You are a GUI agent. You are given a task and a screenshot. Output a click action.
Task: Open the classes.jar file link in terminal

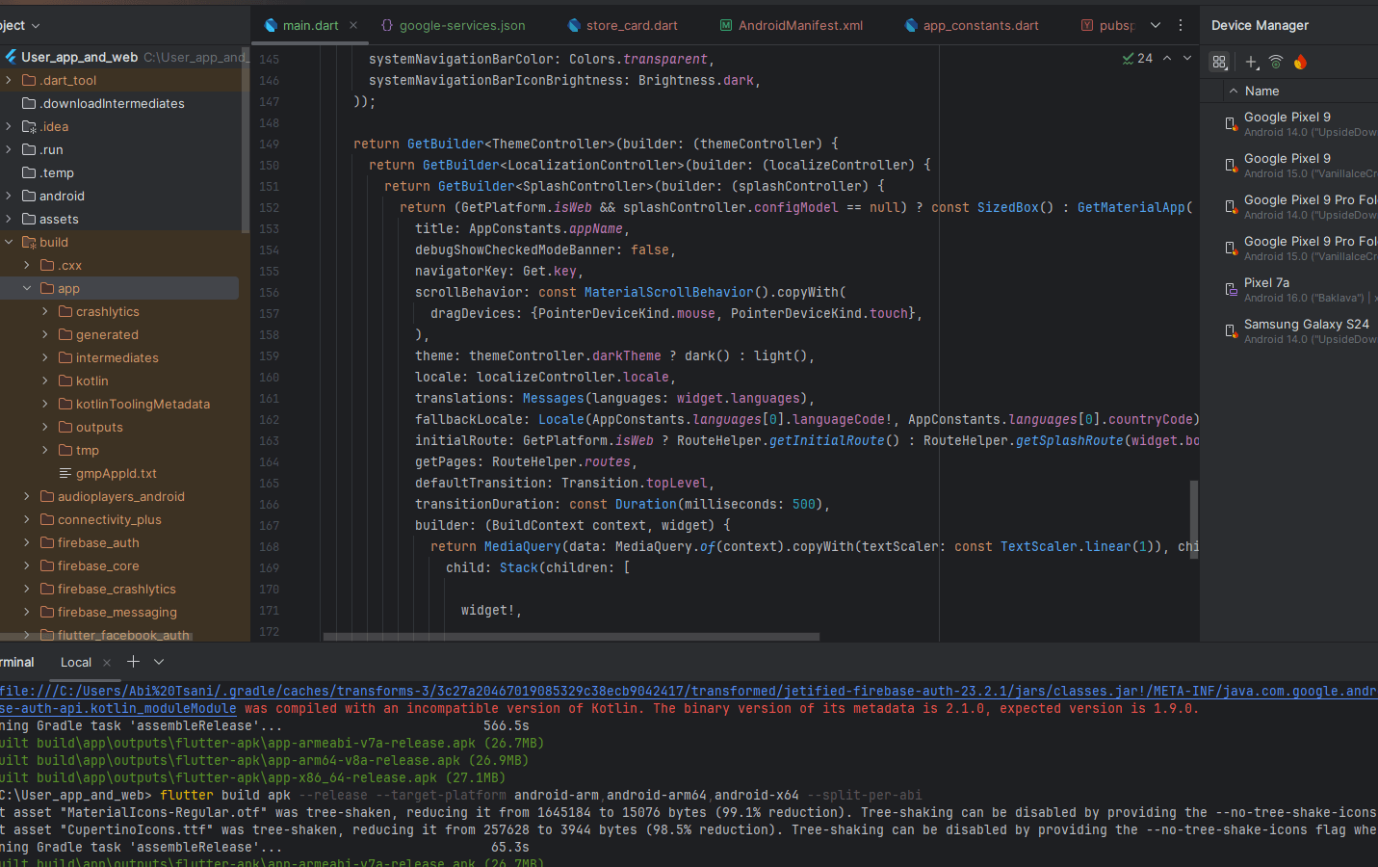689,691
